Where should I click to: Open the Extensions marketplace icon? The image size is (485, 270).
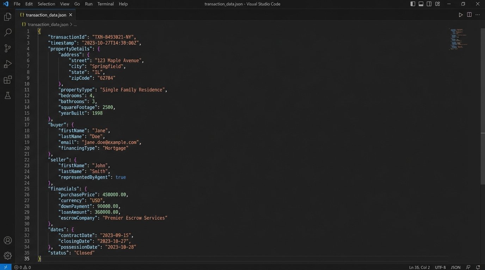tap(7, 80)
